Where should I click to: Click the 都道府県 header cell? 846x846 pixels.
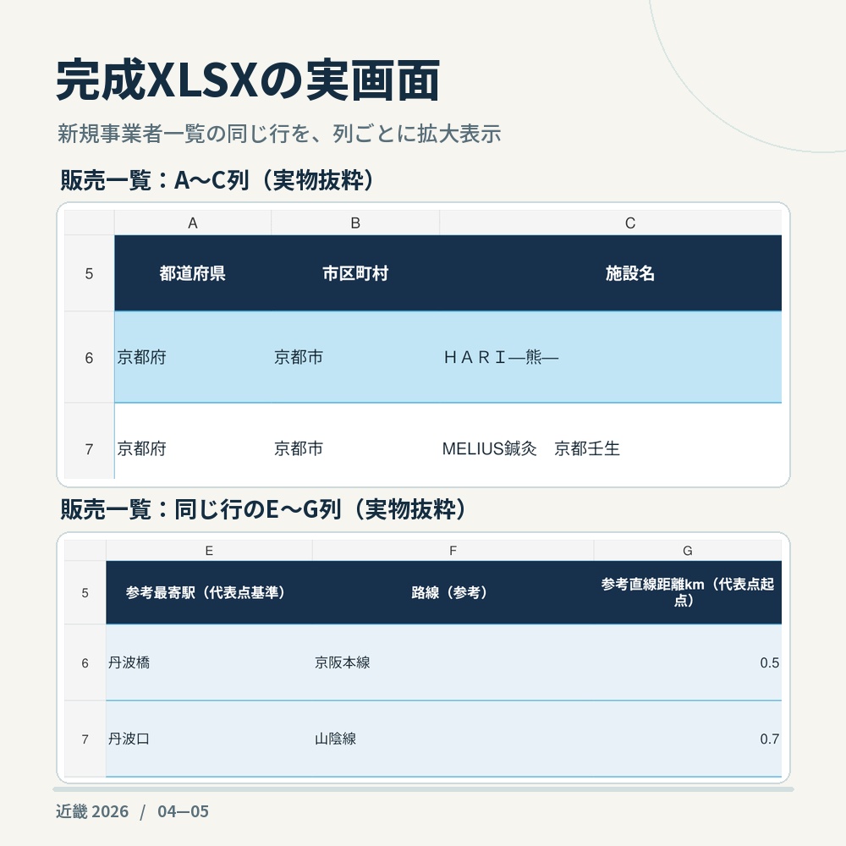(x=193, y=273)
